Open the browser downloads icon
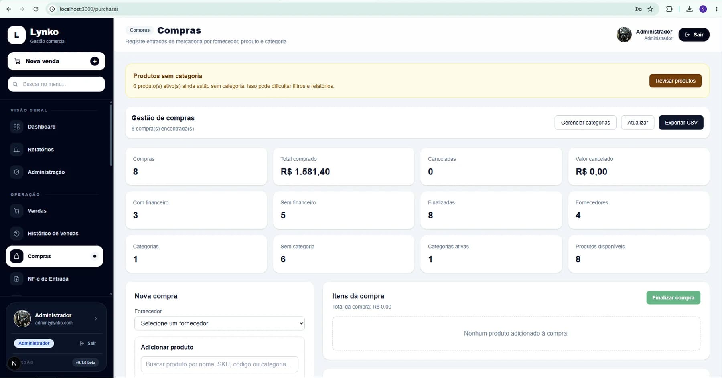The height and width of the screenshot is (378, 722). [690, 9]
